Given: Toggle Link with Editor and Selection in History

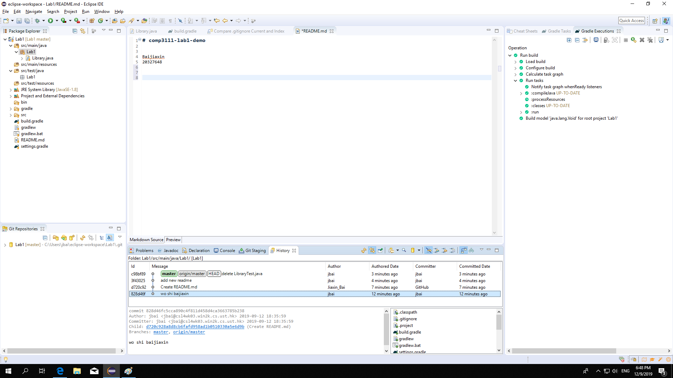Looking at the screenshot, I should (x=372, y=251).
